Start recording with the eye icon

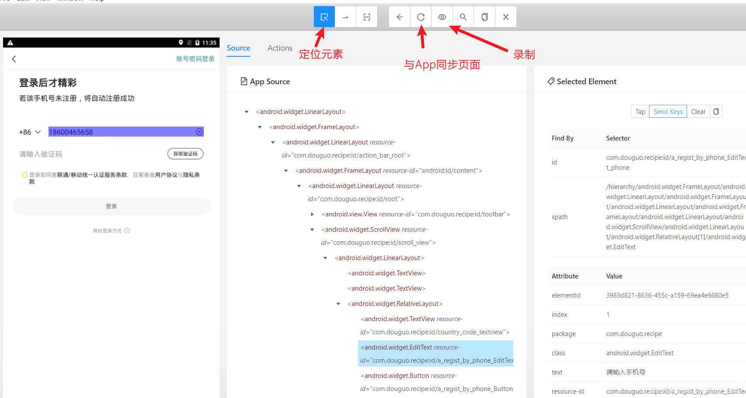tap(442, 17)
